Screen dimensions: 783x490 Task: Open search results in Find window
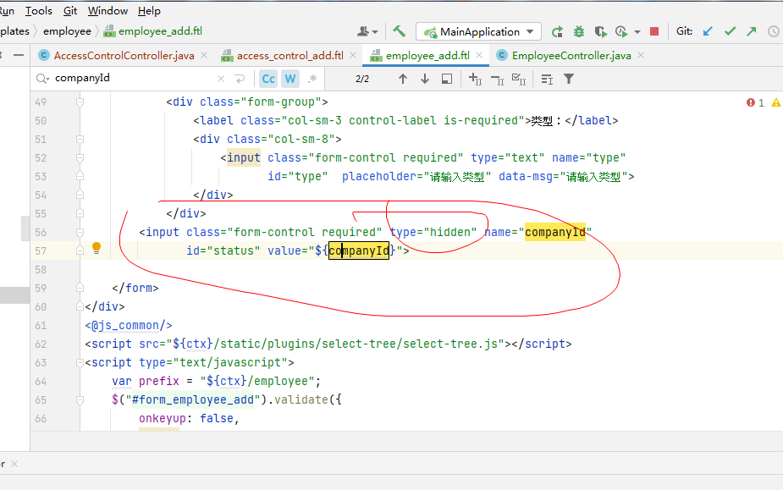tap(447, 79)
